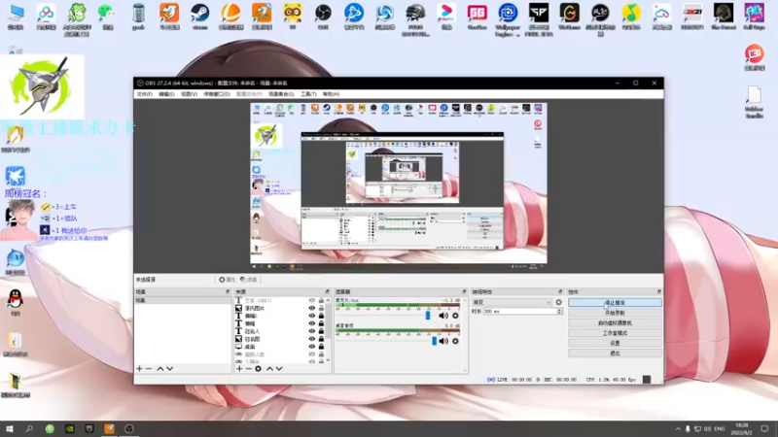The width and height of the screenshot is (778, 437).
Task: Add a new scene with plus icon
Action: [x=139, y=369]
